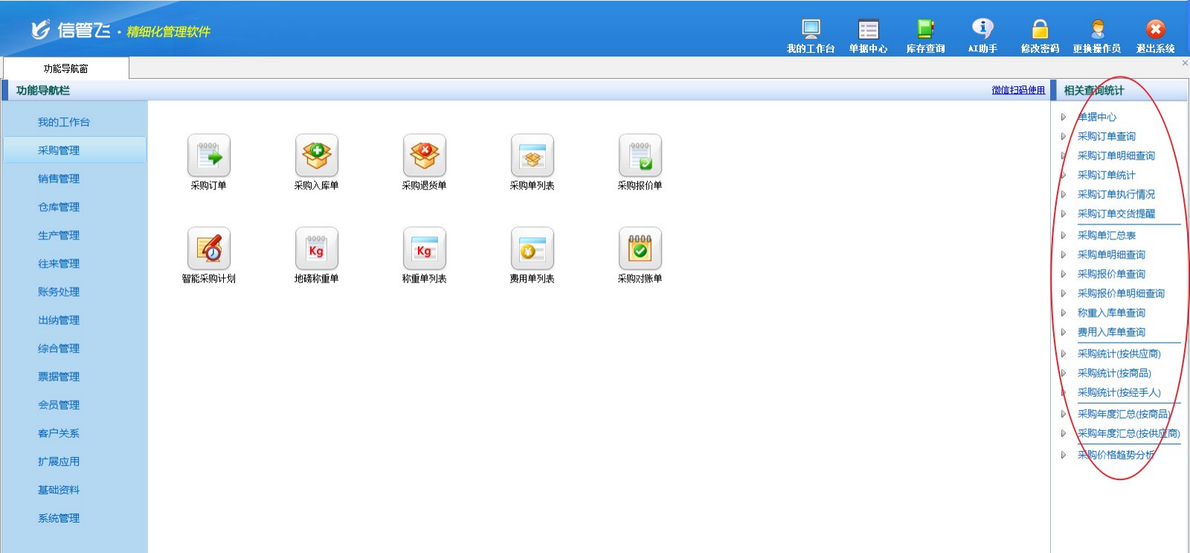
Task: Open the 采购订单 purchase order icon
Action: tap(208, 155)
